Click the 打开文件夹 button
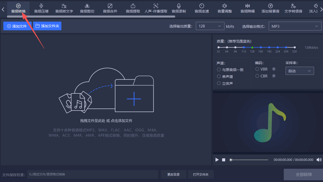 pos(201,174)
